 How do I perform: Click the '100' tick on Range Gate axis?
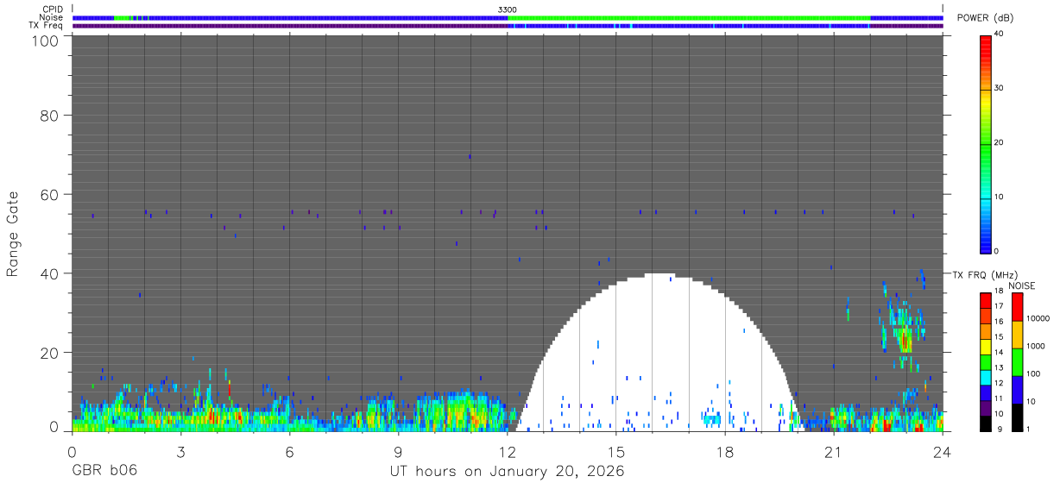tap(44, 40)
